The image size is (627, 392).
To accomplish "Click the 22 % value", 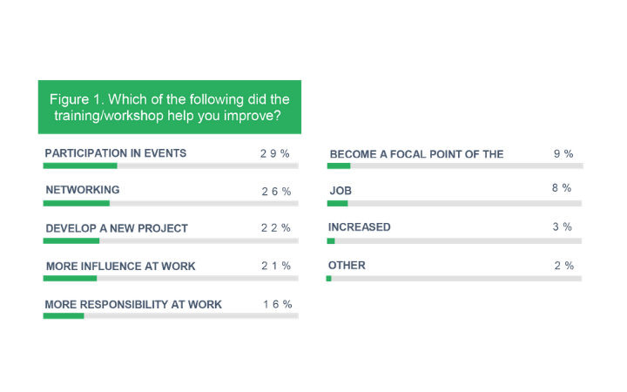I will click(276, 228).
